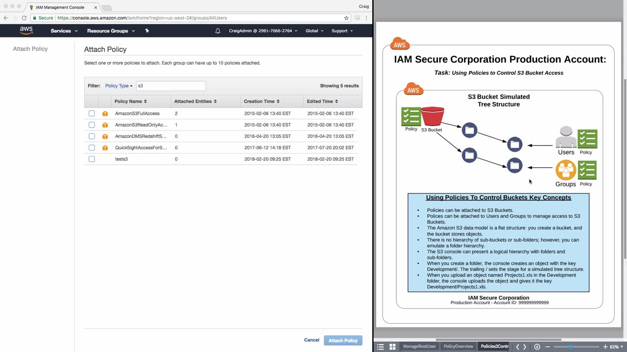Zoom out with the minus button
The height and width of the screenshot is (352, 627).
coord(548,347)
